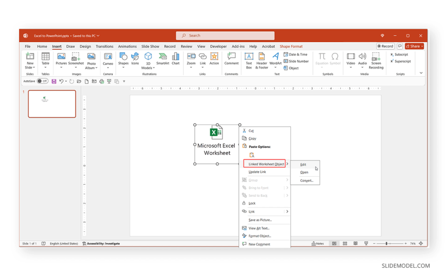Customize Quick Access Toolbar dropdown
Screen dimensions: 448x277
tap(124, 81)
